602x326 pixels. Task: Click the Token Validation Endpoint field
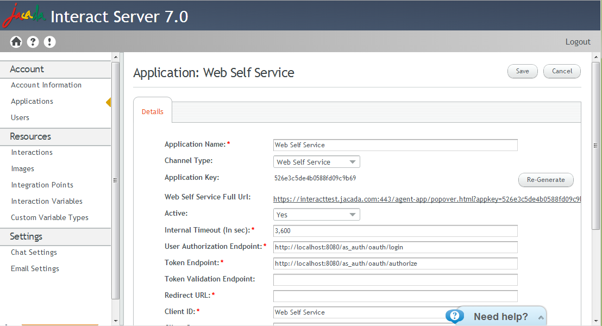pos(396,279)
